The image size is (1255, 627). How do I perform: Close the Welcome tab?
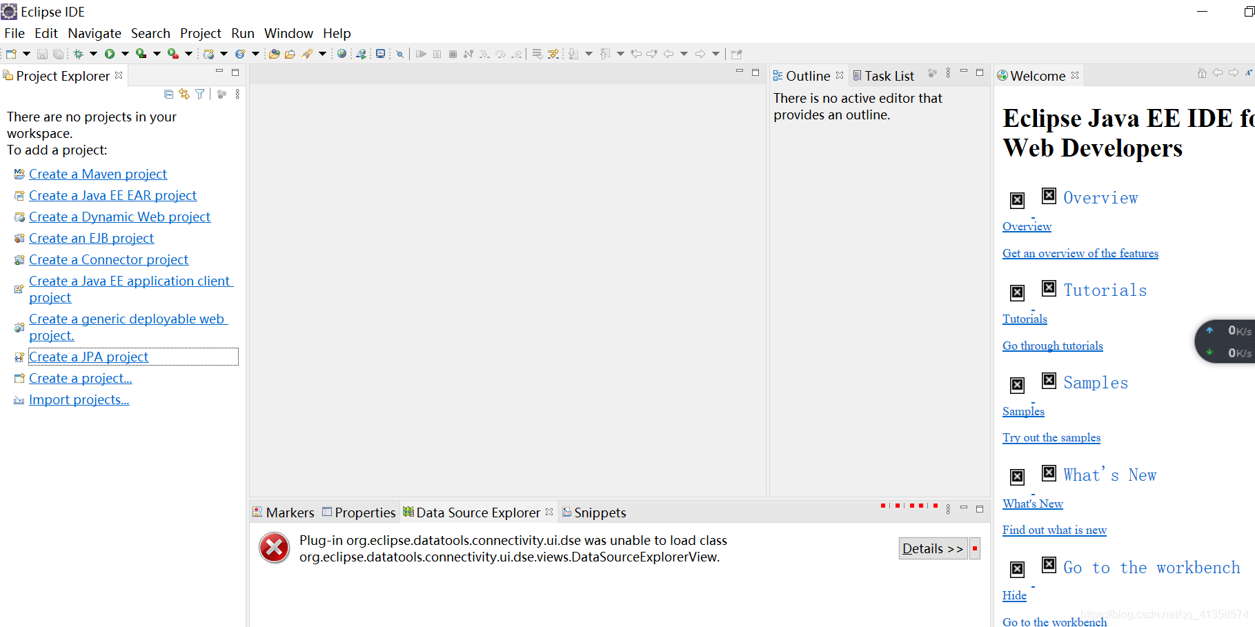coord(1075,75)
